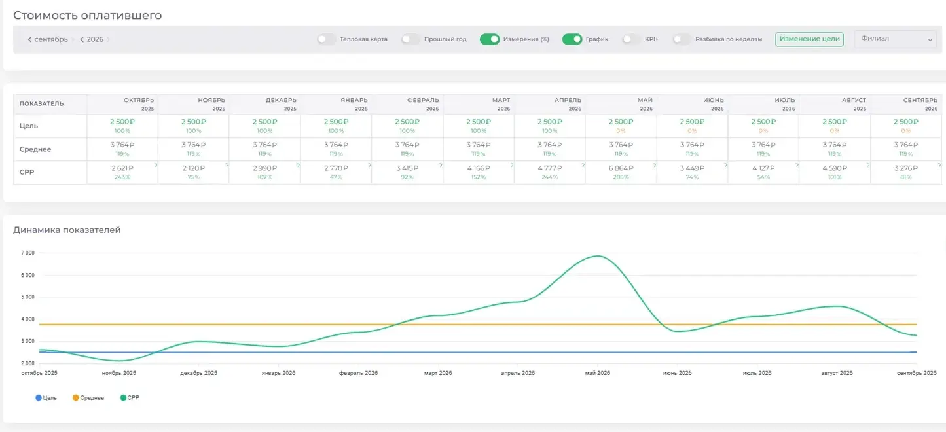Click the Стоимость оплатившего page title
The height and width of the screenshot is (432, 946).
[88, 15]
